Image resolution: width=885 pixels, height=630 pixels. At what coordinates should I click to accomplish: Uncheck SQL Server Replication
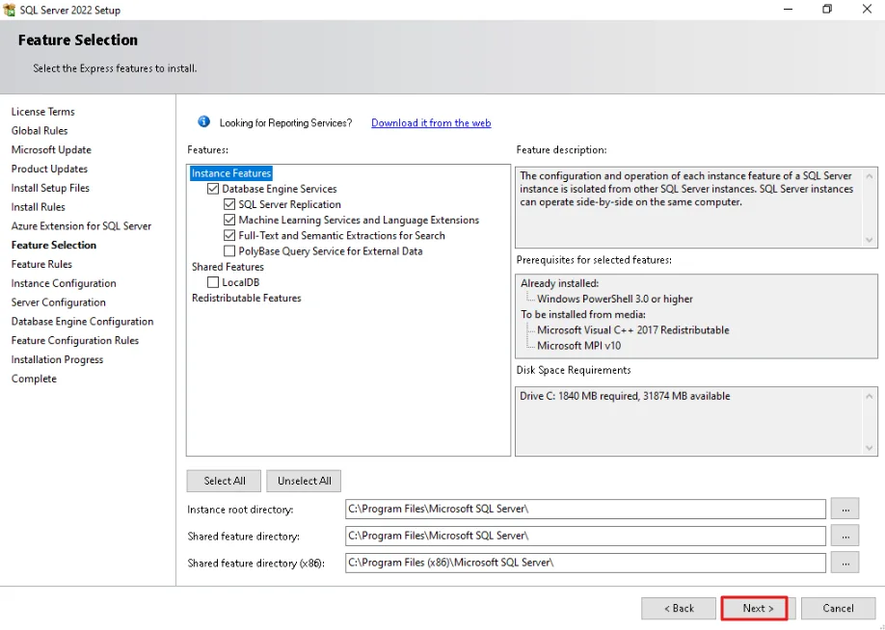click(x=229, y=204)
